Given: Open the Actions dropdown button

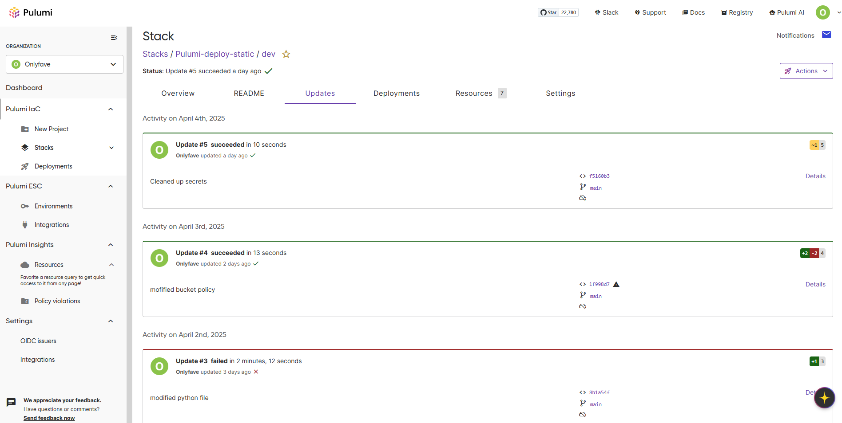Looking at the screenshot, I should pos(806,71).
